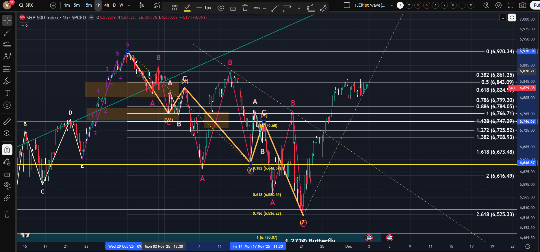Toggle Magnet mode in left toolbar
540x252 pixels.
point(7,150)
